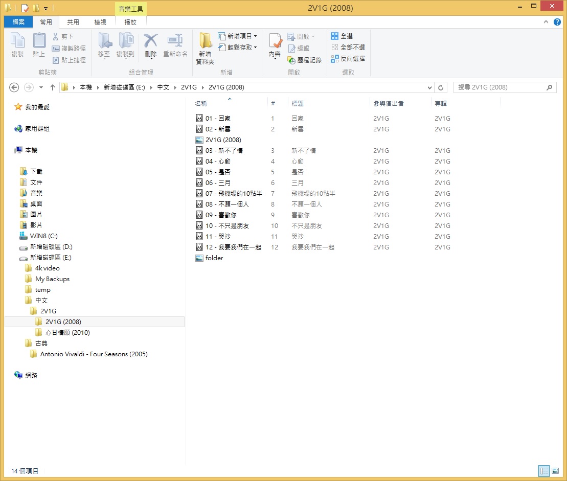Click the refresh button beside address bar
Viewport: 567px width, 481px height.
click(x=441, y=87)
